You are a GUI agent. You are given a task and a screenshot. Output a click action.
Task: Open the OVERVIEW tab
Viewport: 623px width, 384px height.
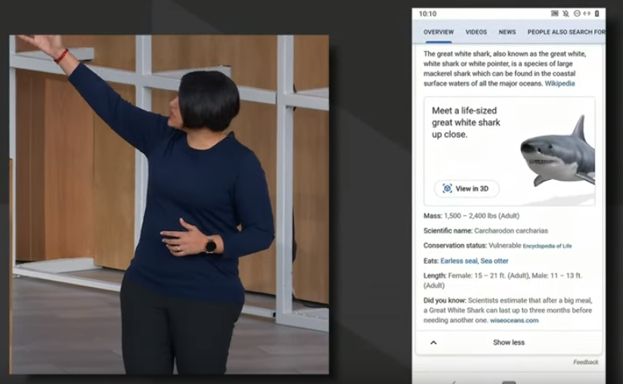[438, 32]
